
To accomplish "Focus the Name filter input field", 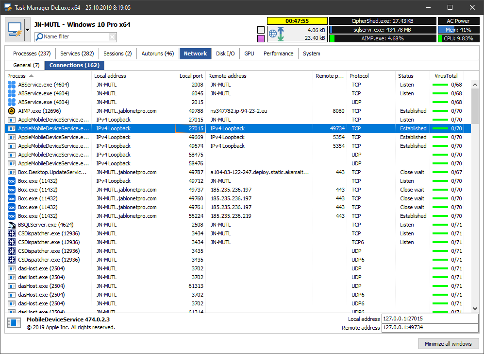I will point(76,37).
